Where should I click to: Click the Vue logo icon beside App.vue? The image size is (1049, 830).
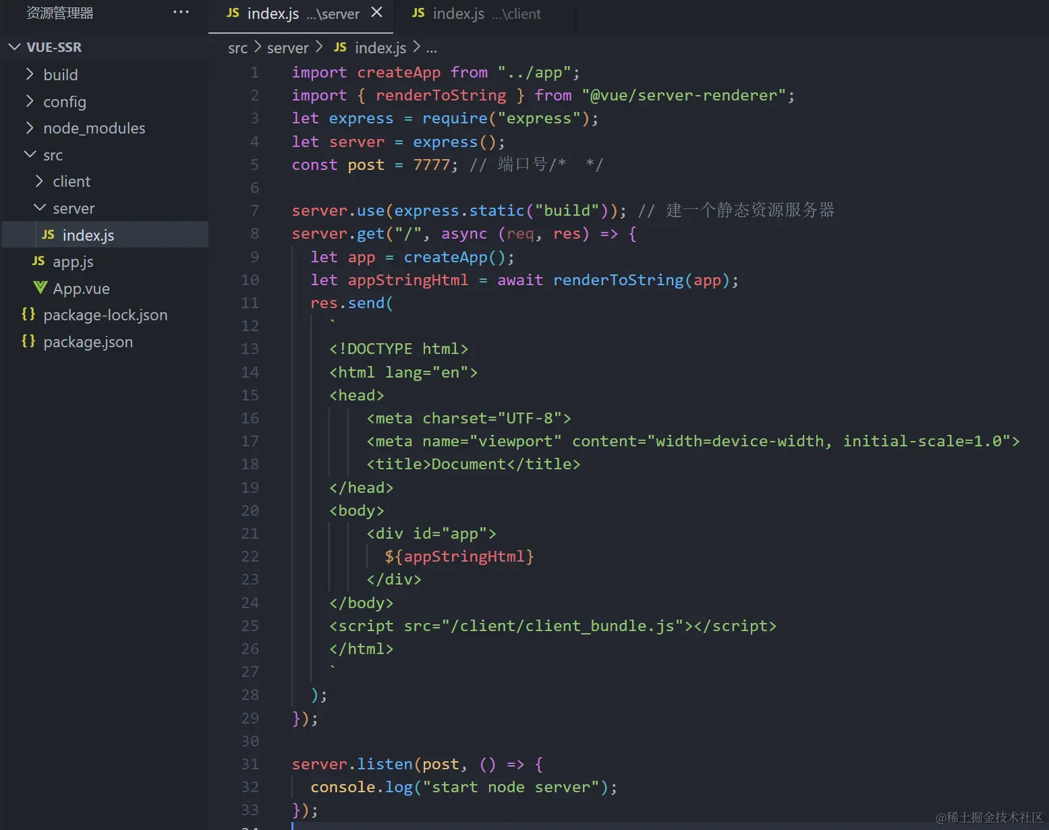pos(40,288)
